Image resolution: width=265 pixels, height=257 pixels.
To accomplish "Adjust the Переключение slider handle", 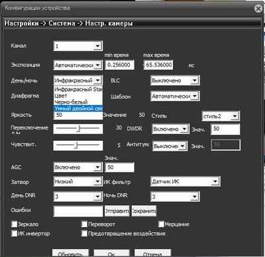I will tap(78, 129).
